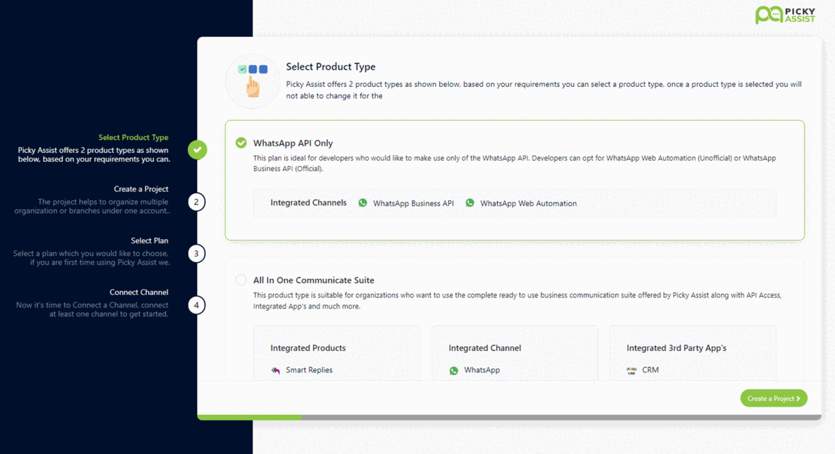
Task: Open Connect Channel step in sidebar
Action: click(x=139, y=292)
